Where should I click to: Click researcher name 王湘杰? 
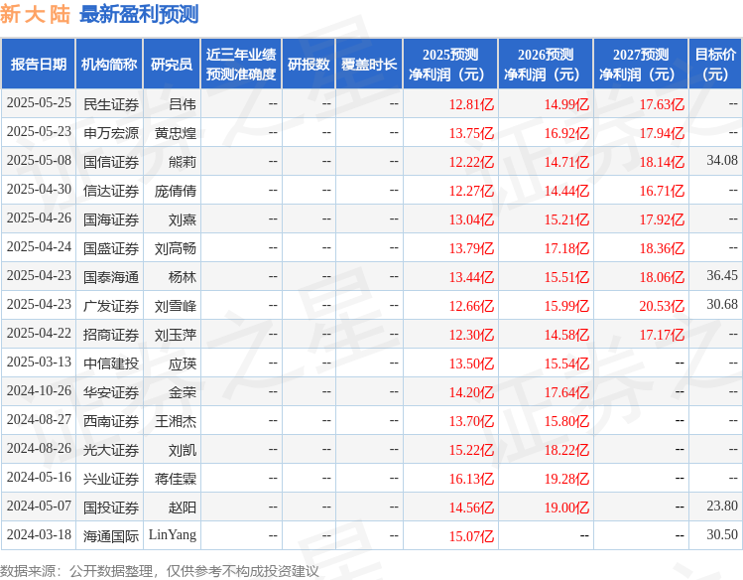(x=176, y=421)
